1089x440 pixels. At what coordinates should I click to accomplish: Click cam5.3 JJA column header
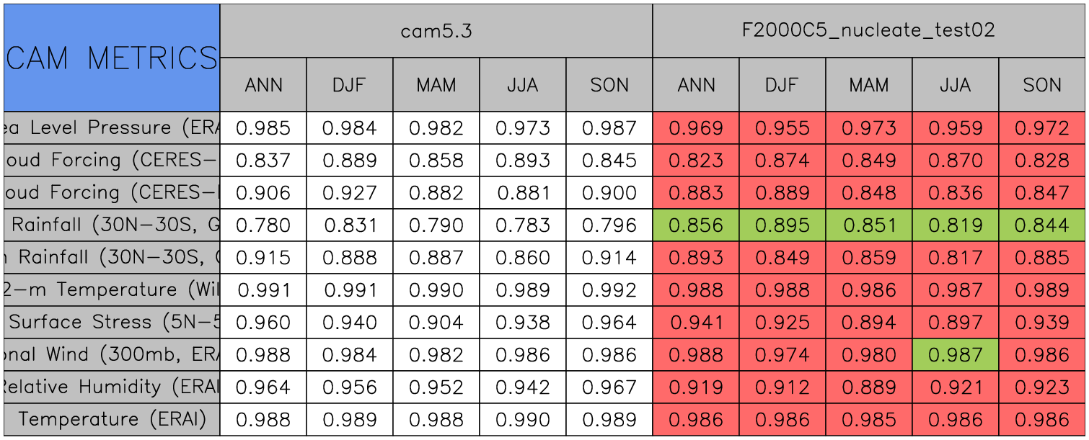522,85
